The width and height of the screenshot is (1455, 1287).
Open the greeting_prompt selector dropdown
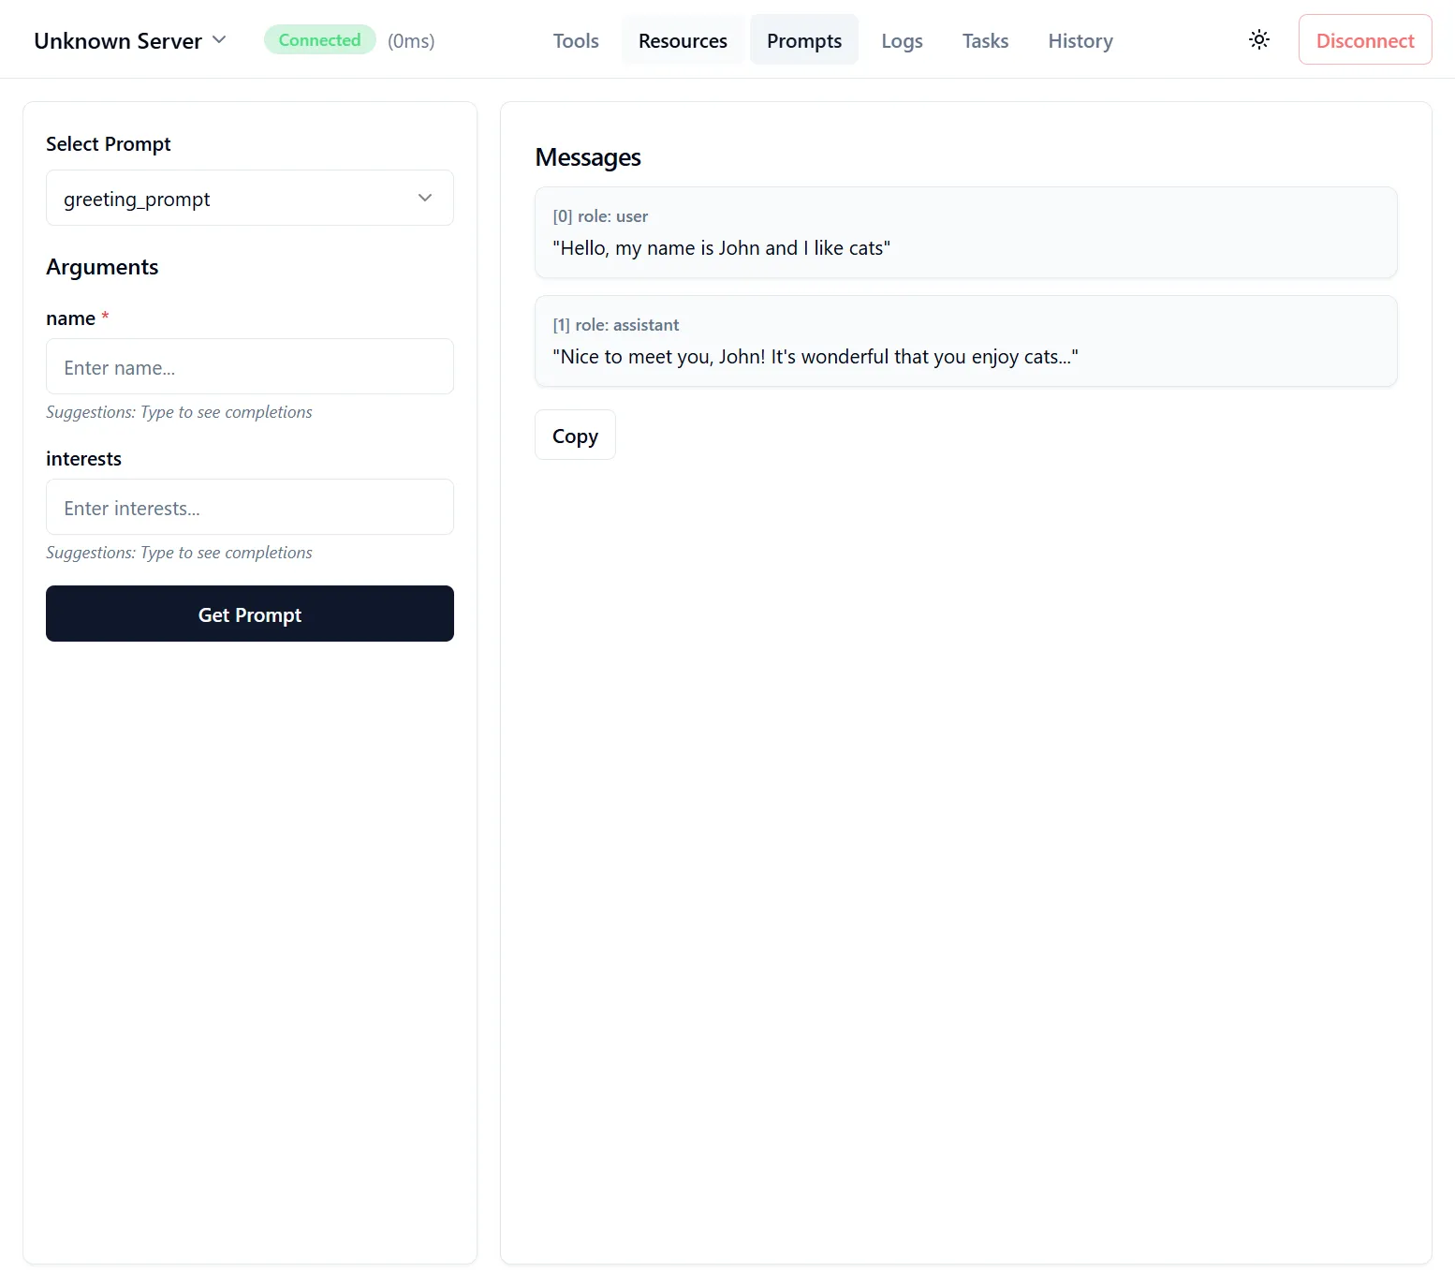coord(250,198)
